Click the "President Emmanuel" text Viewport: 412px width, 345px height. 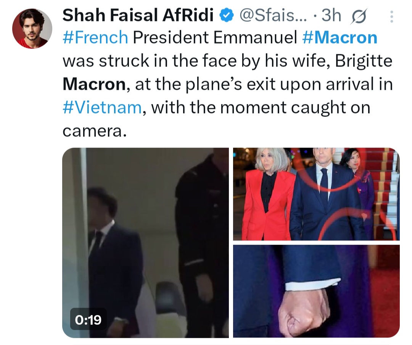click(215, 37)
